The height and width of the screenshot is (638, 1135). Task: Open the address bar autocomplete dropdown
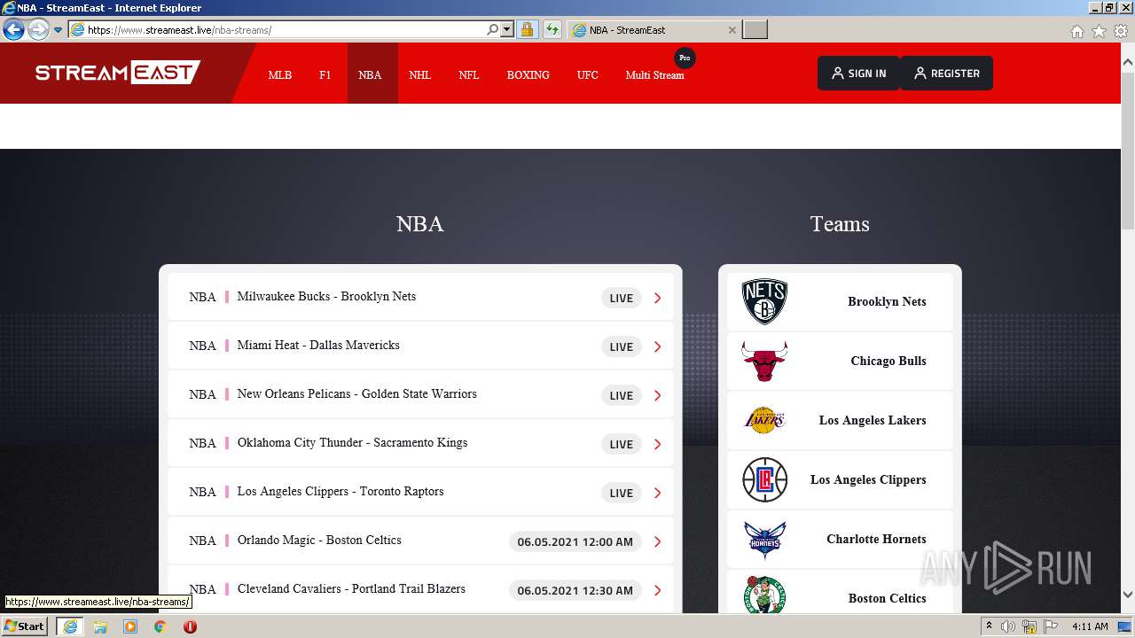pos(507,29)
